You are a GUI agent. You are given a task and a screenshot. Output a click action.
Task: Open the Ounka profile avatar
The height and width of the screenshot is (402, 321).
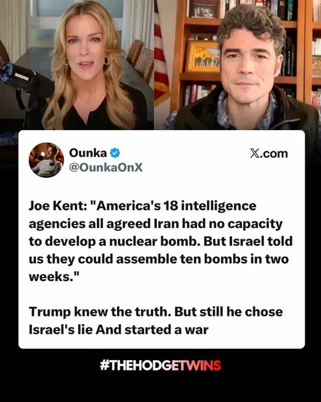coord(46,160)
